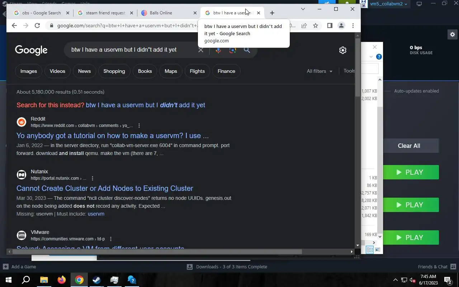Click the middle Steam PLAY button
This screenshot has height=287, width=459.
[411, 205]
